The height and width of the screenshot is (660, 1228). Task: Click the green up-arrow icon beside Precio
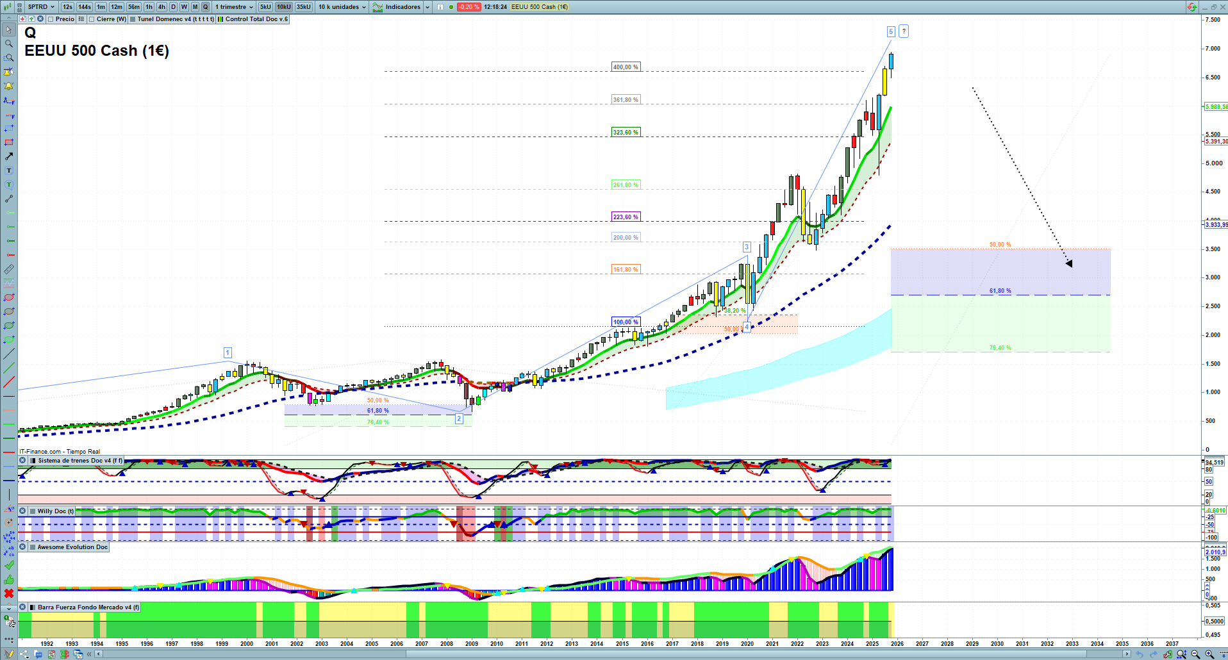[x=31, y=19]
